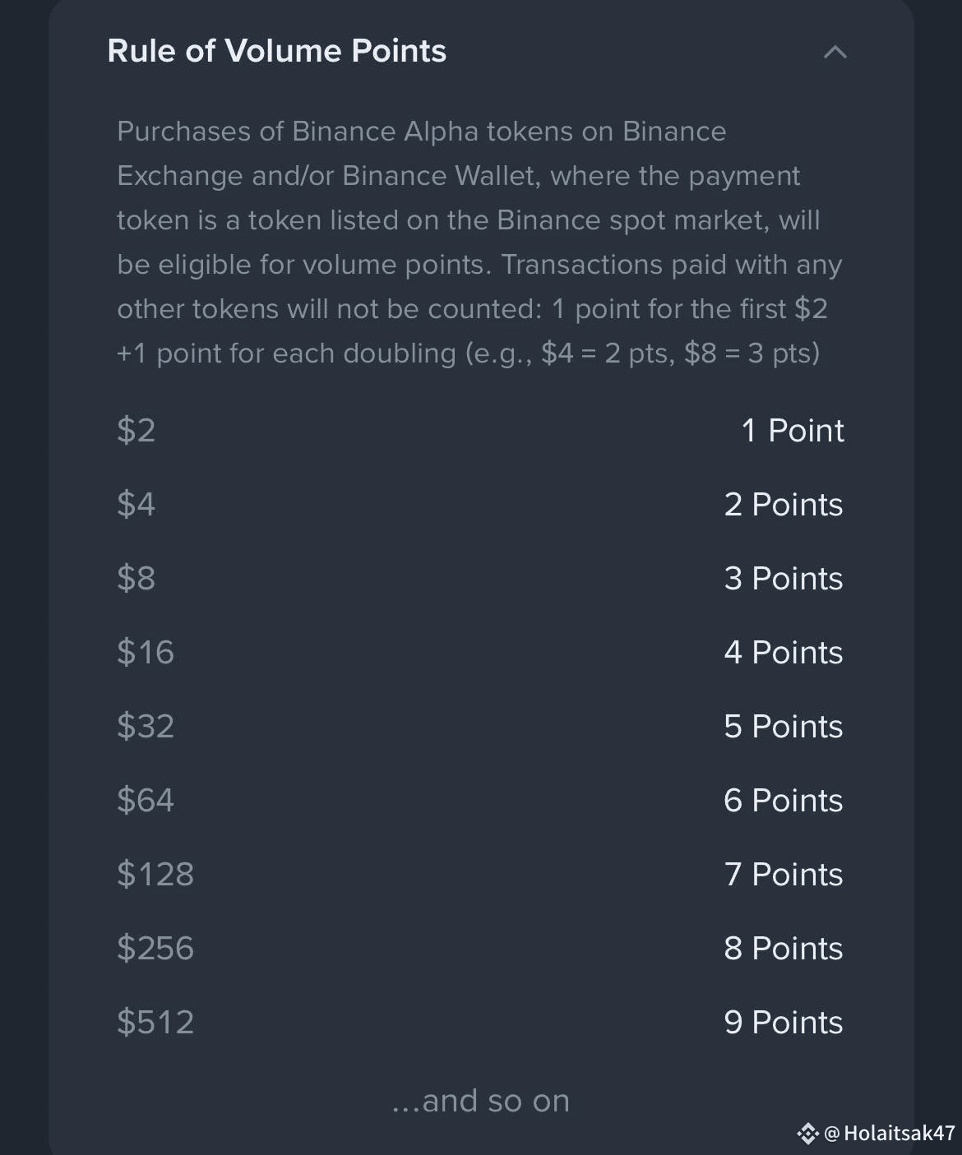Image resolution: width=962 pixels, height=1155 pixels.
Task: Click the 5 Points value
Action: pos(784,726)
